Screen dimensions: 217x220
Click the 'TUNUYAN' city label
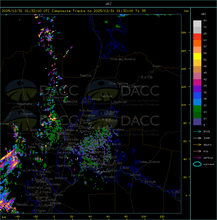[x=55, y=204]
